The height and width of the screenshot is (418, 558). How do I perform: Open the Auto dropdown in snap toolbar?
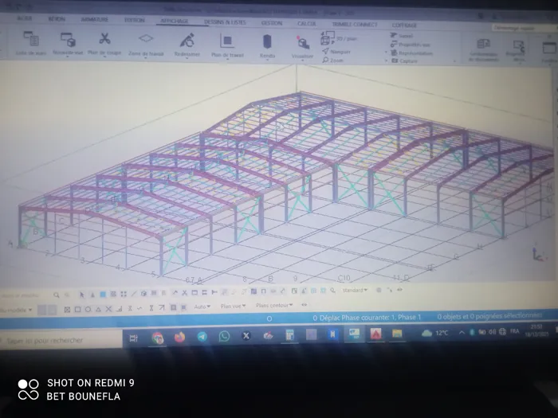coord(202,306)
